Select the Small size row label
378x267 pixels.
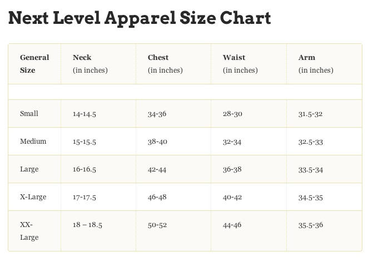tap(29, 113)
